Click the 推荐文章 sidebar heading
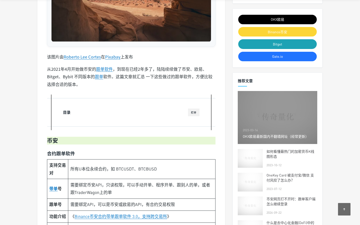This screenshot has height=225, width=360. (245, 81)
